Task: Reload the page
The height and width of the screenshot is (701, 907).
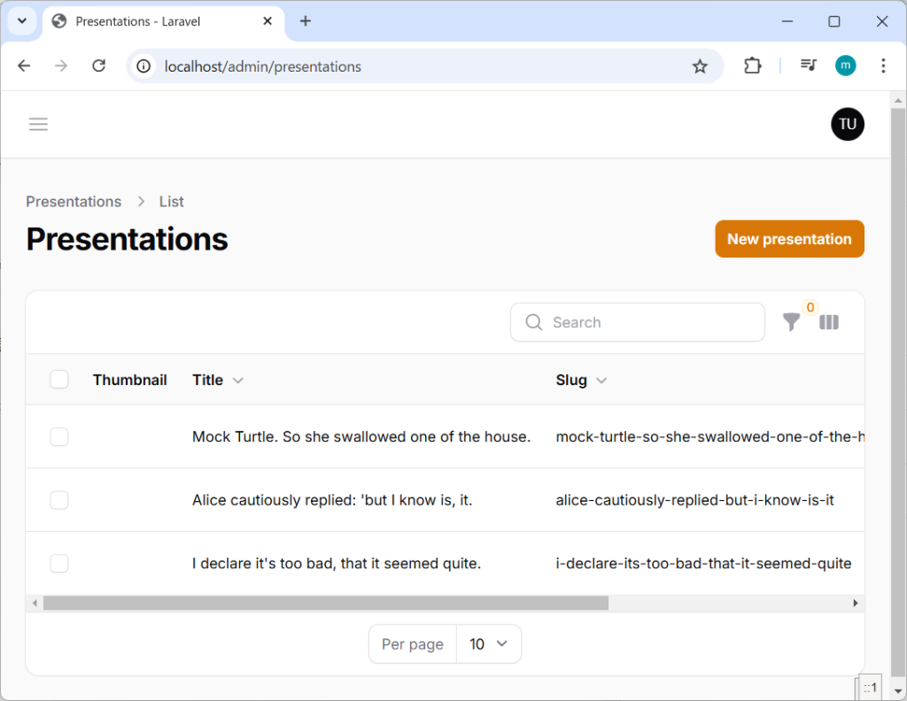Action: (99, 66)
